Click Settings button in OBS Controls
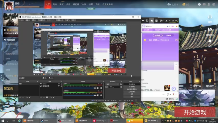The height and width of the screenshot is (123, 218). [132, 94]
